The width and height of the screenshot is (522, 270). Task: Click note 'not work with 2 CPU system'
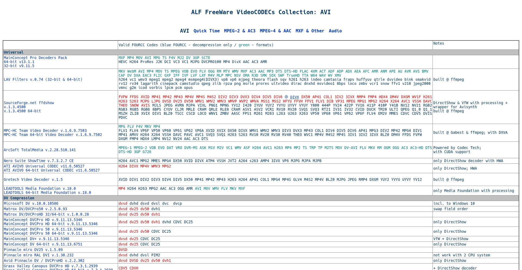[x=462, y=255]
